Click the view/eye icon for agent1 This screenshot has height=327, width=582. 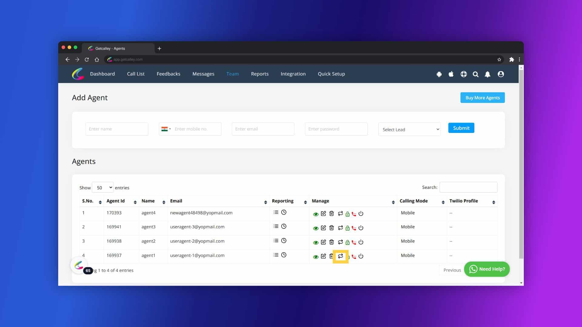pos(316,256)
